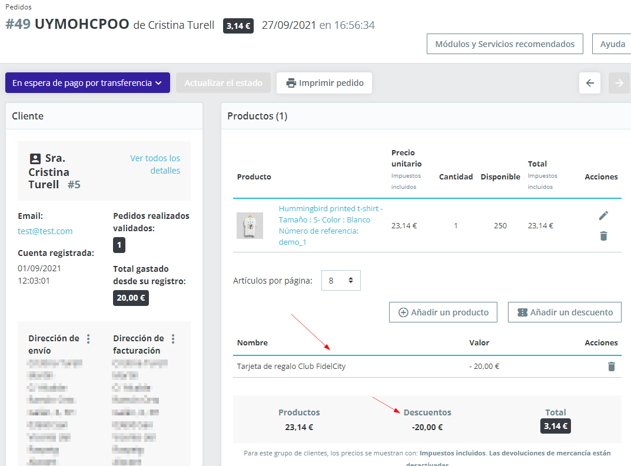The width and height of the screenshot is (631, 466).
Task: Open the three-dot menu for Dirección de facturación
Action: point(173,339)
